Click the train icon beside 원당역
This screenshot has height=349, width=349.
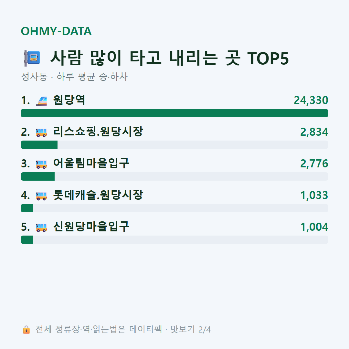(41, 100)
